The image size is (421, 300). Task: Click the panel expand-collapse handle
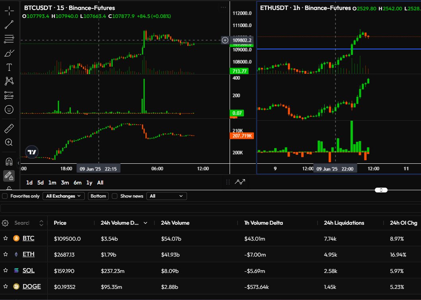[x=381, y=190]
